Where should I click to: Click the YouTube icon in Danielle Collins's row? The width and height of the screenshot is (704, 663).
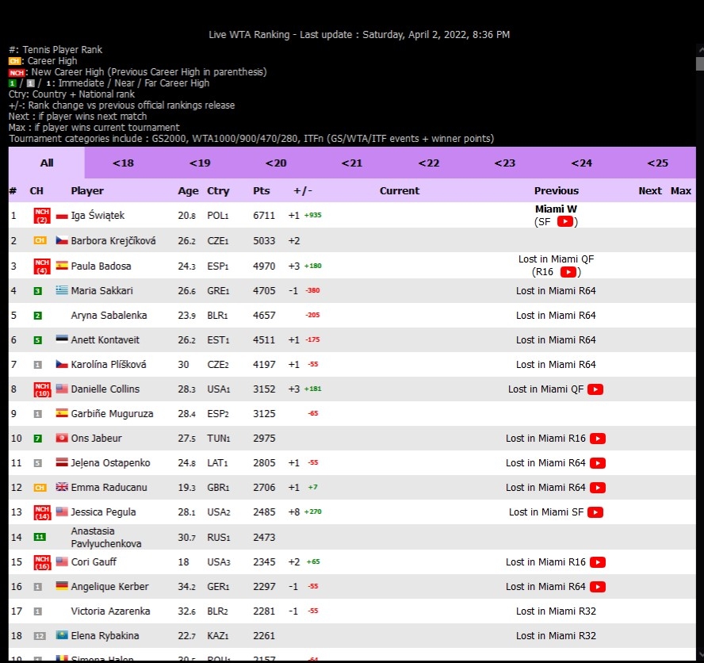pos(595,389)
